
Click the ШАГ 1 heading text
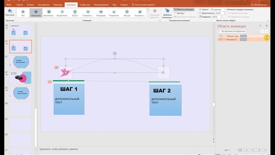pyautogui.click(x=69, y=89)
